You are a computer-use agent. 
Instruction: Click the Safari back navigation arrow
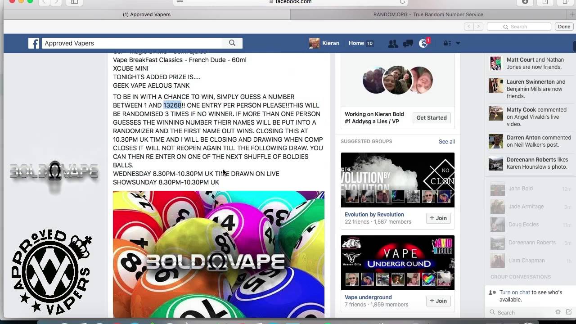click(45, 2)
